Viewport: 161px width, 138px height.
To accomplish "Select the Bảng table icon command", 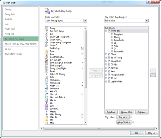I will (x=47, y=28).
